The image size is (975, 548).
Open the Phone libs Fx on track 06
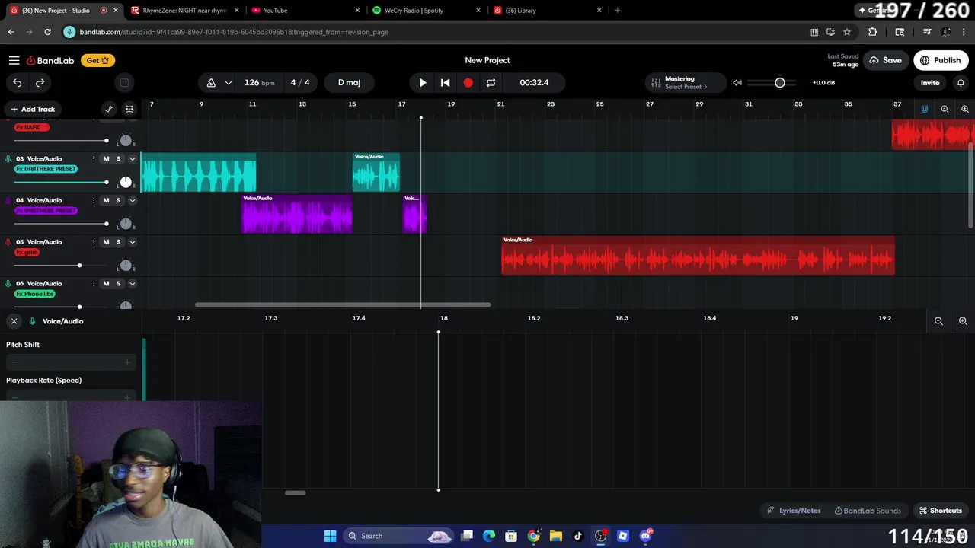(35, 294)
